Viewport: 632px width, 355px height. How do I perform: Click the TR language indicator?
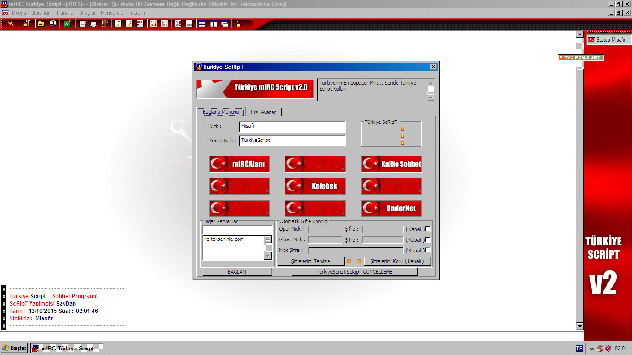point(579,349)
